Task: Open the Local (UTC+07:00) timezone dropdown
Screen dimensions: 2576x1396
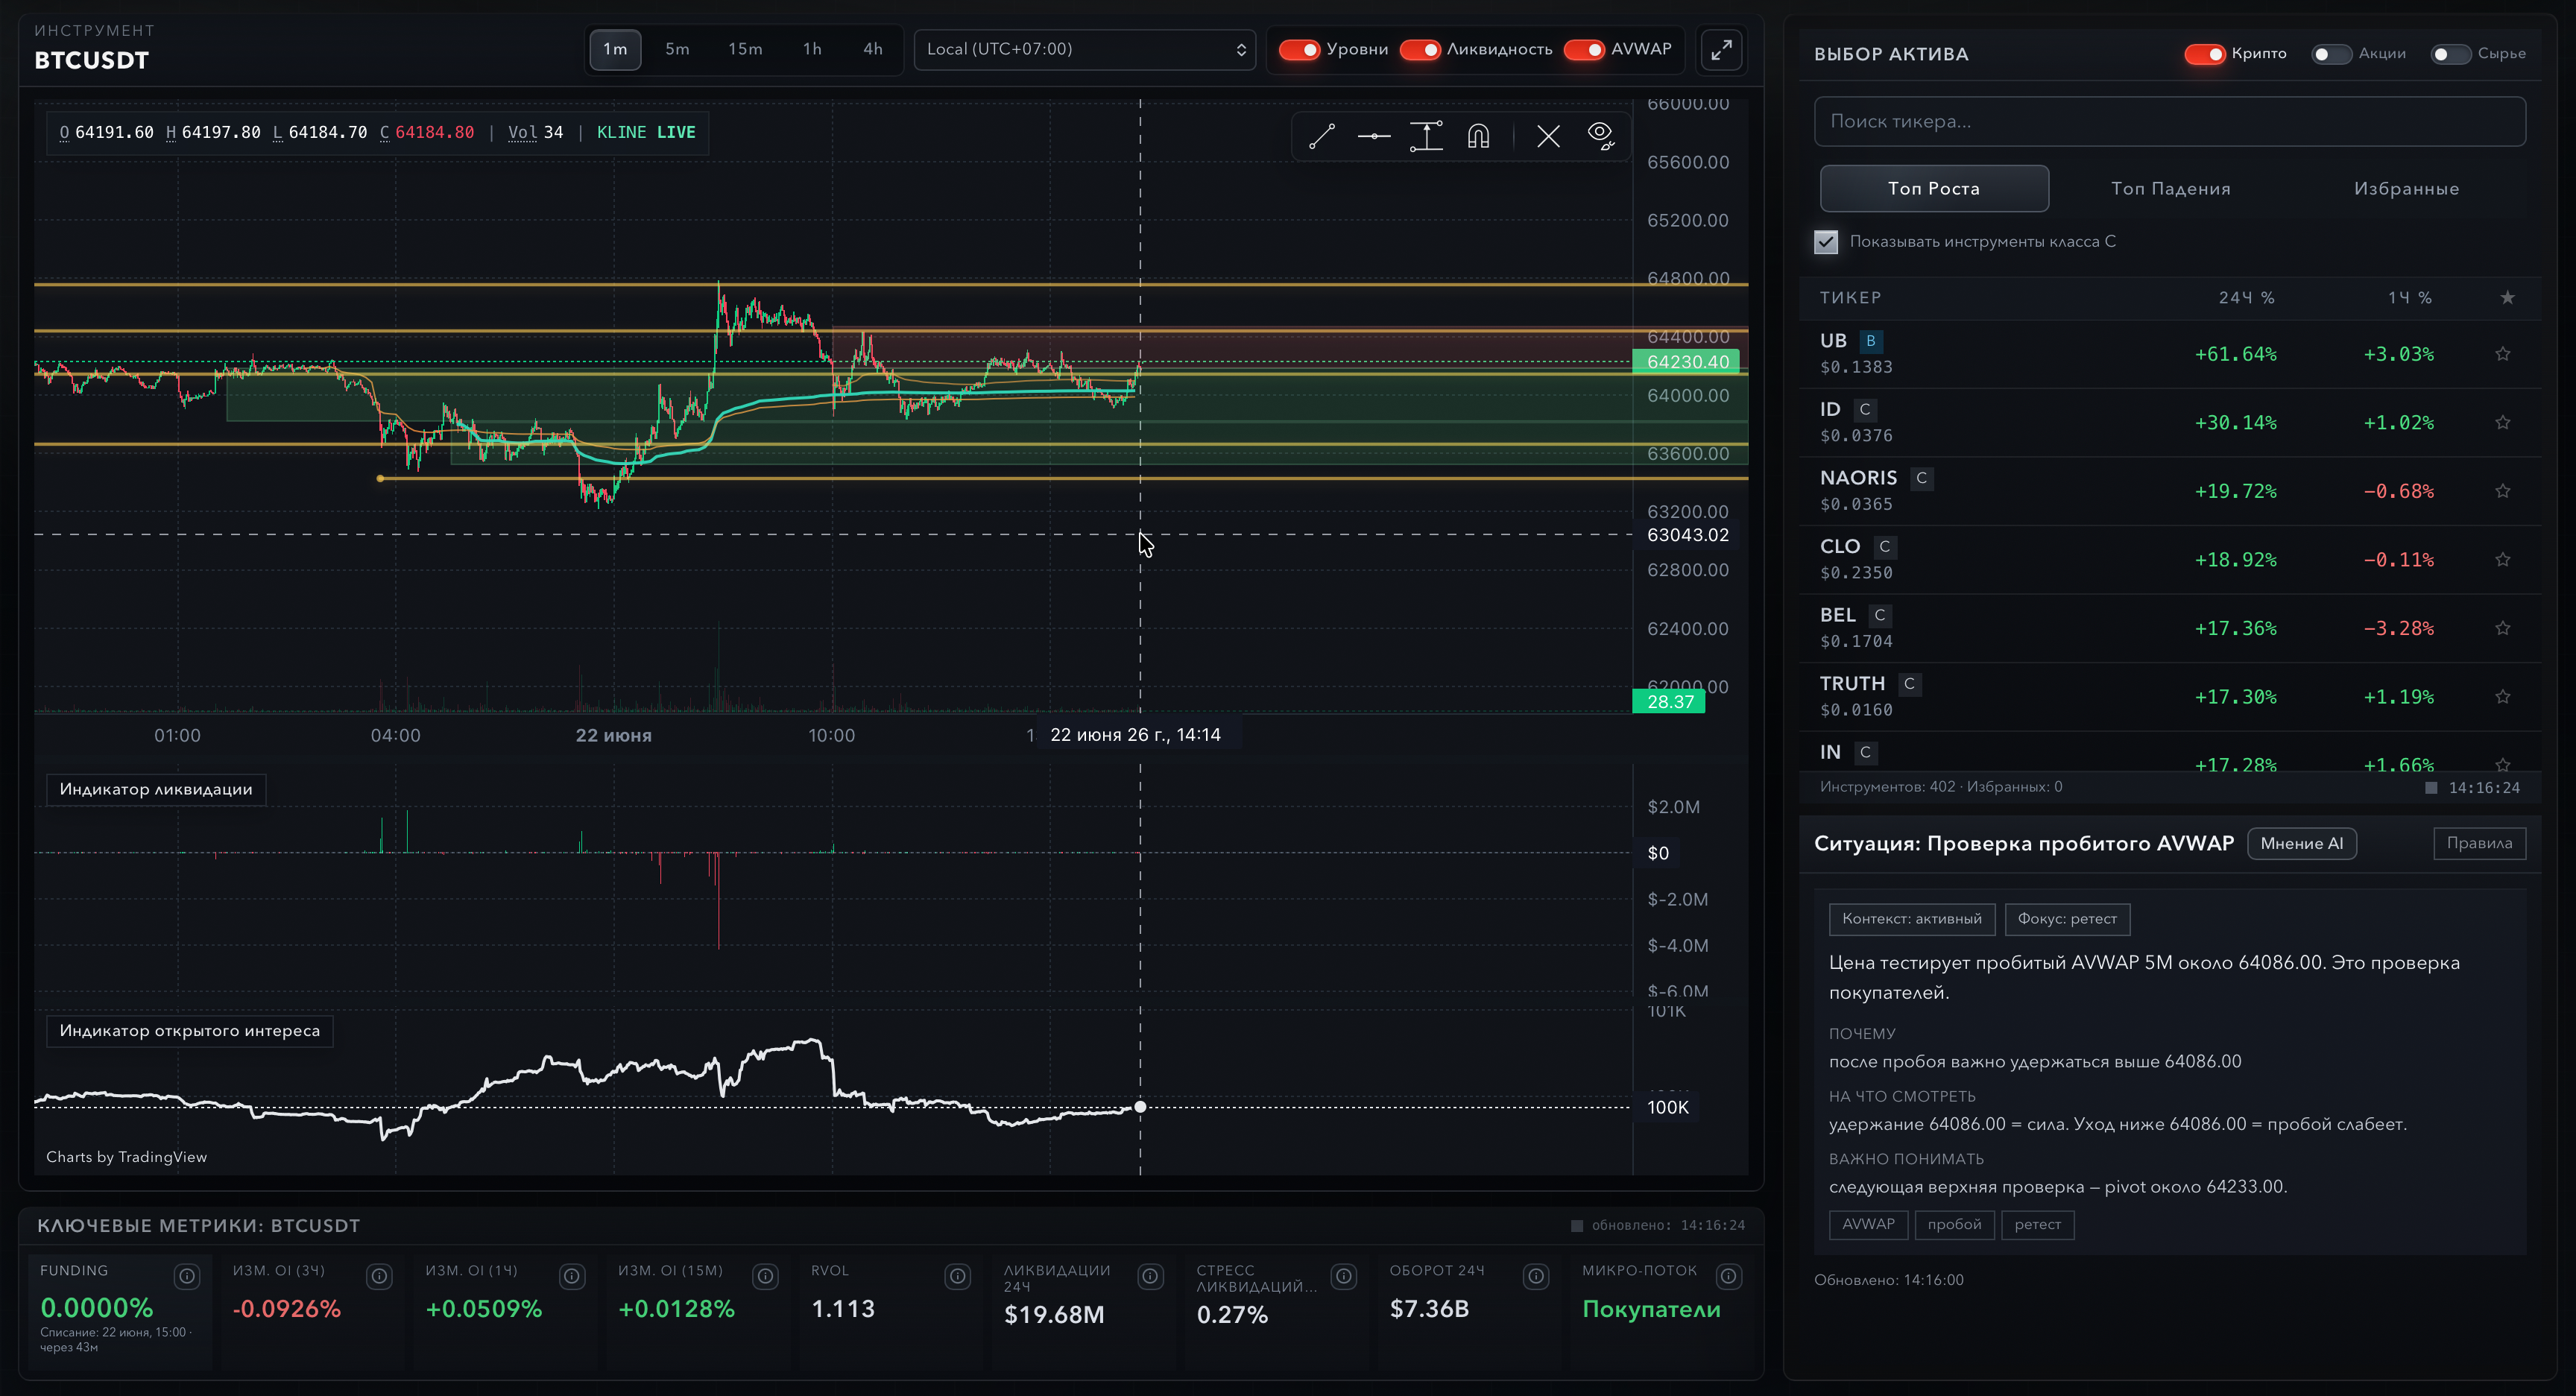Action: (1085, 49)
